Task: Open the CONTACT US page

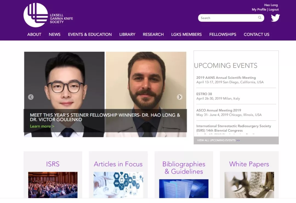Action: pos(256,35)
